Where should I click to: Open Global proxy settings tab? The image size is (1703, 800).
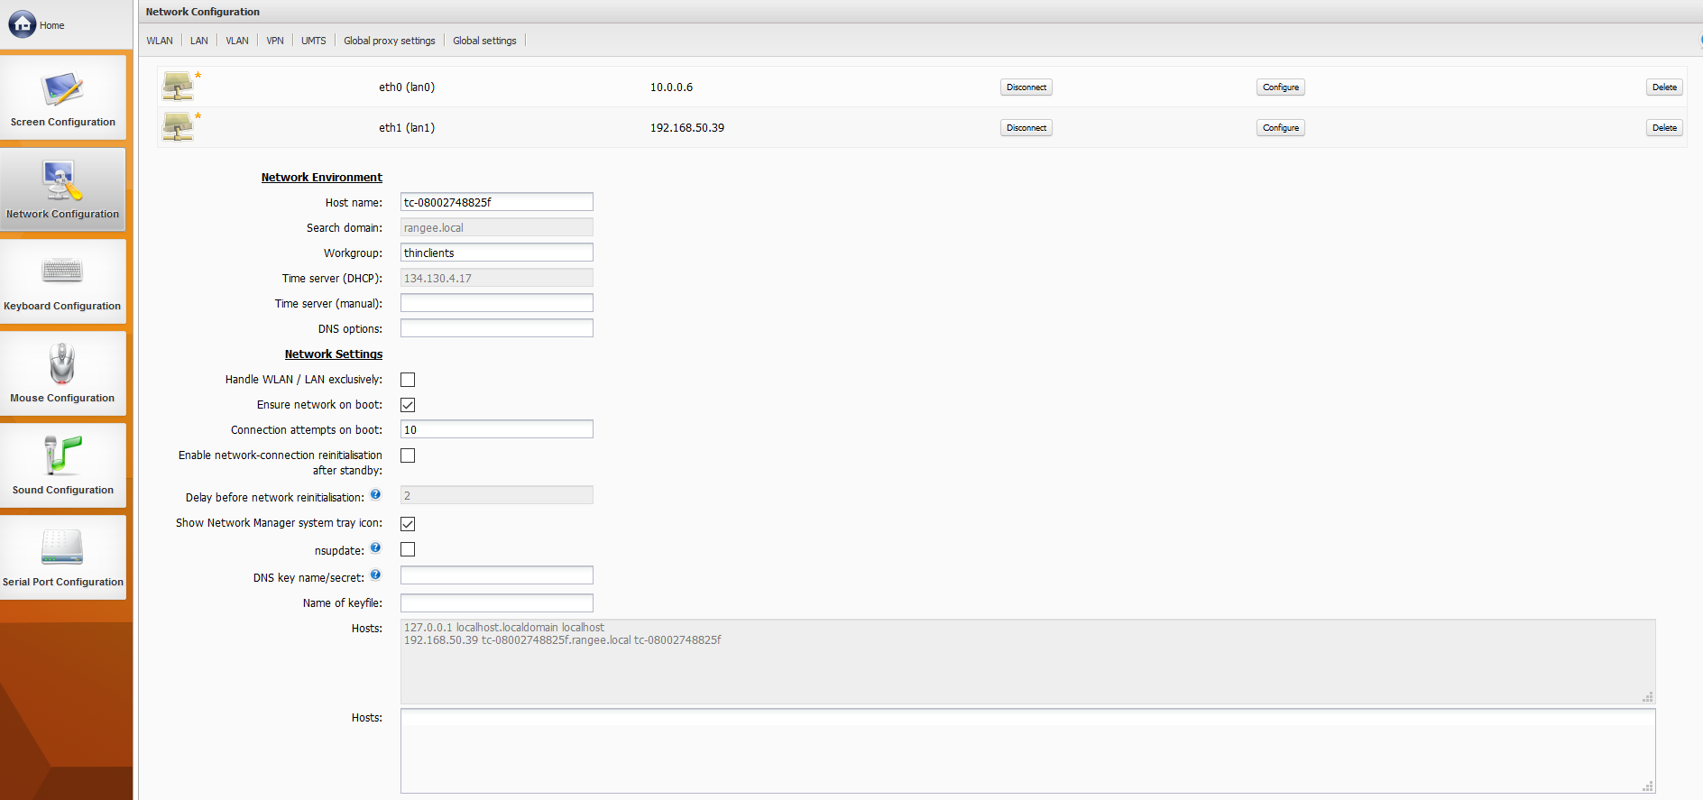pos(389,41)
